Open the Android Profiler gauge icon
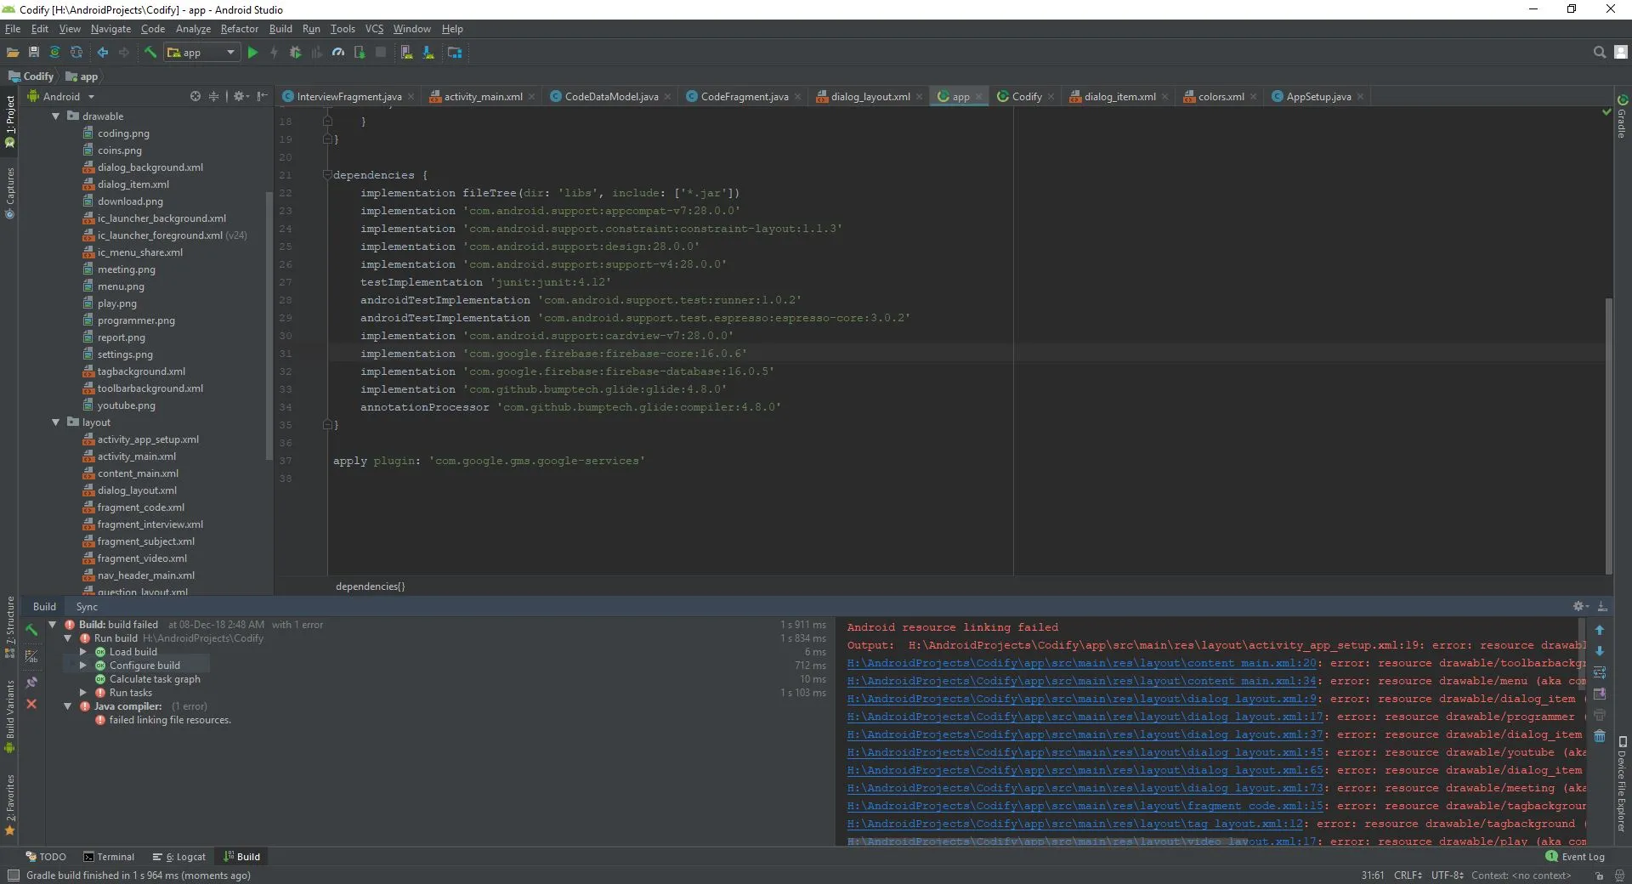The image size is (1632, 884). pyautogui.click(x=338, y=53)
